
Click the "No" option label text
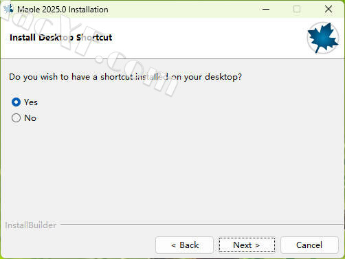[30, 118]
